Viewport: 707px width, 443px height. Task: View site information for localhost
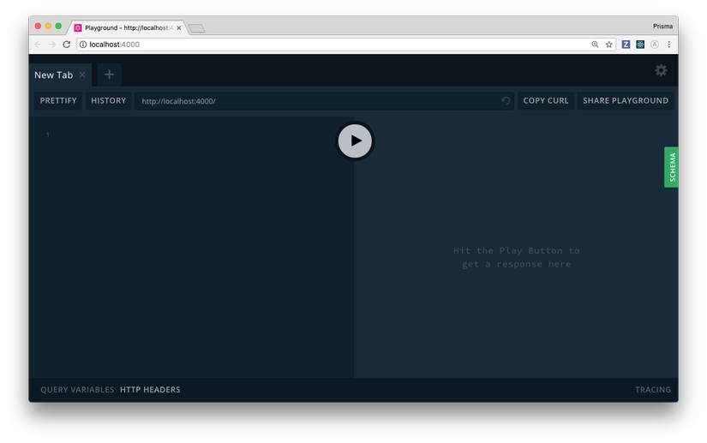coord(83,45)
